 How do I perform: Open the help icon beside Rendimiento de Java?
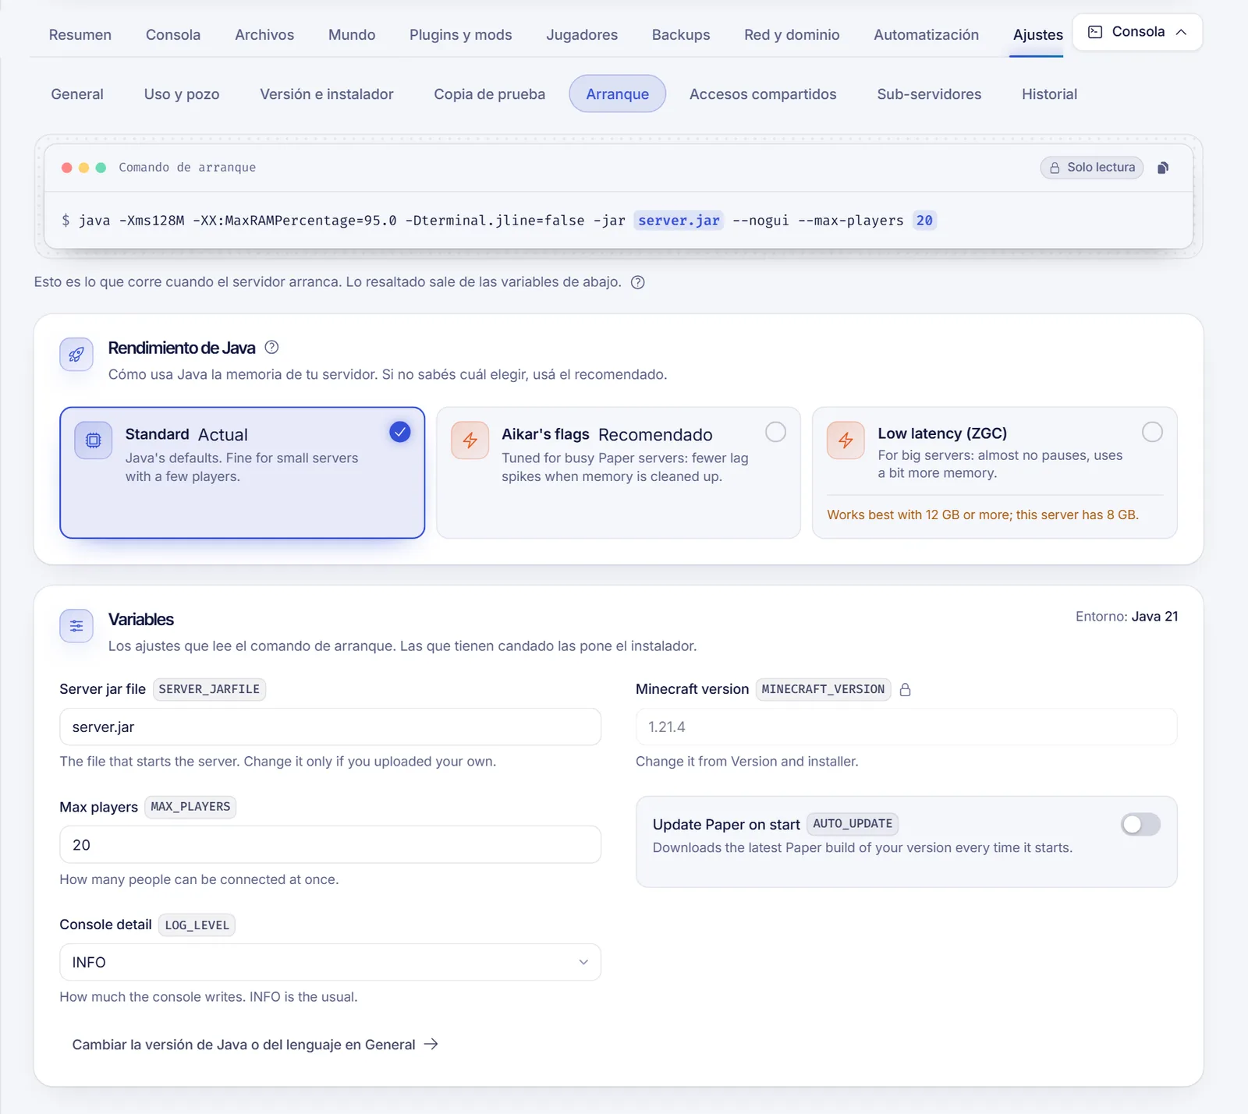tap(271, 348)
